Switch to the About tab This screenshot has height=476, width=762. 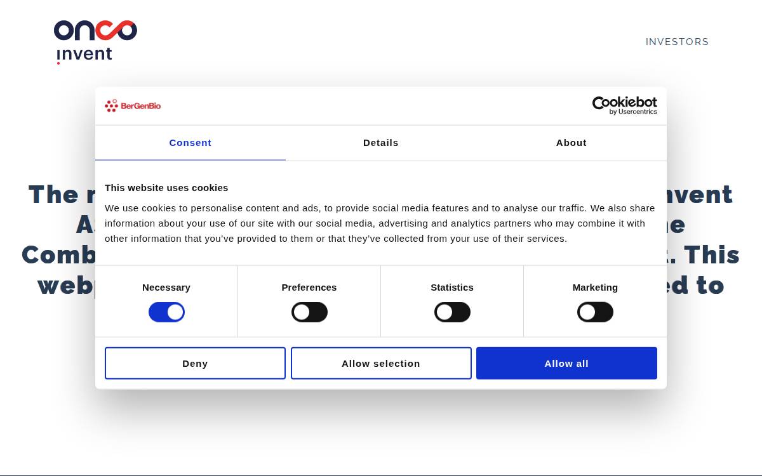571,143
